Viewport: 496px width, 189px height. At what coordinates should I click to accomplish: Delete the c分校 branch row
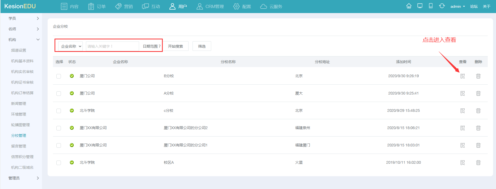click(x=478, y=111)
